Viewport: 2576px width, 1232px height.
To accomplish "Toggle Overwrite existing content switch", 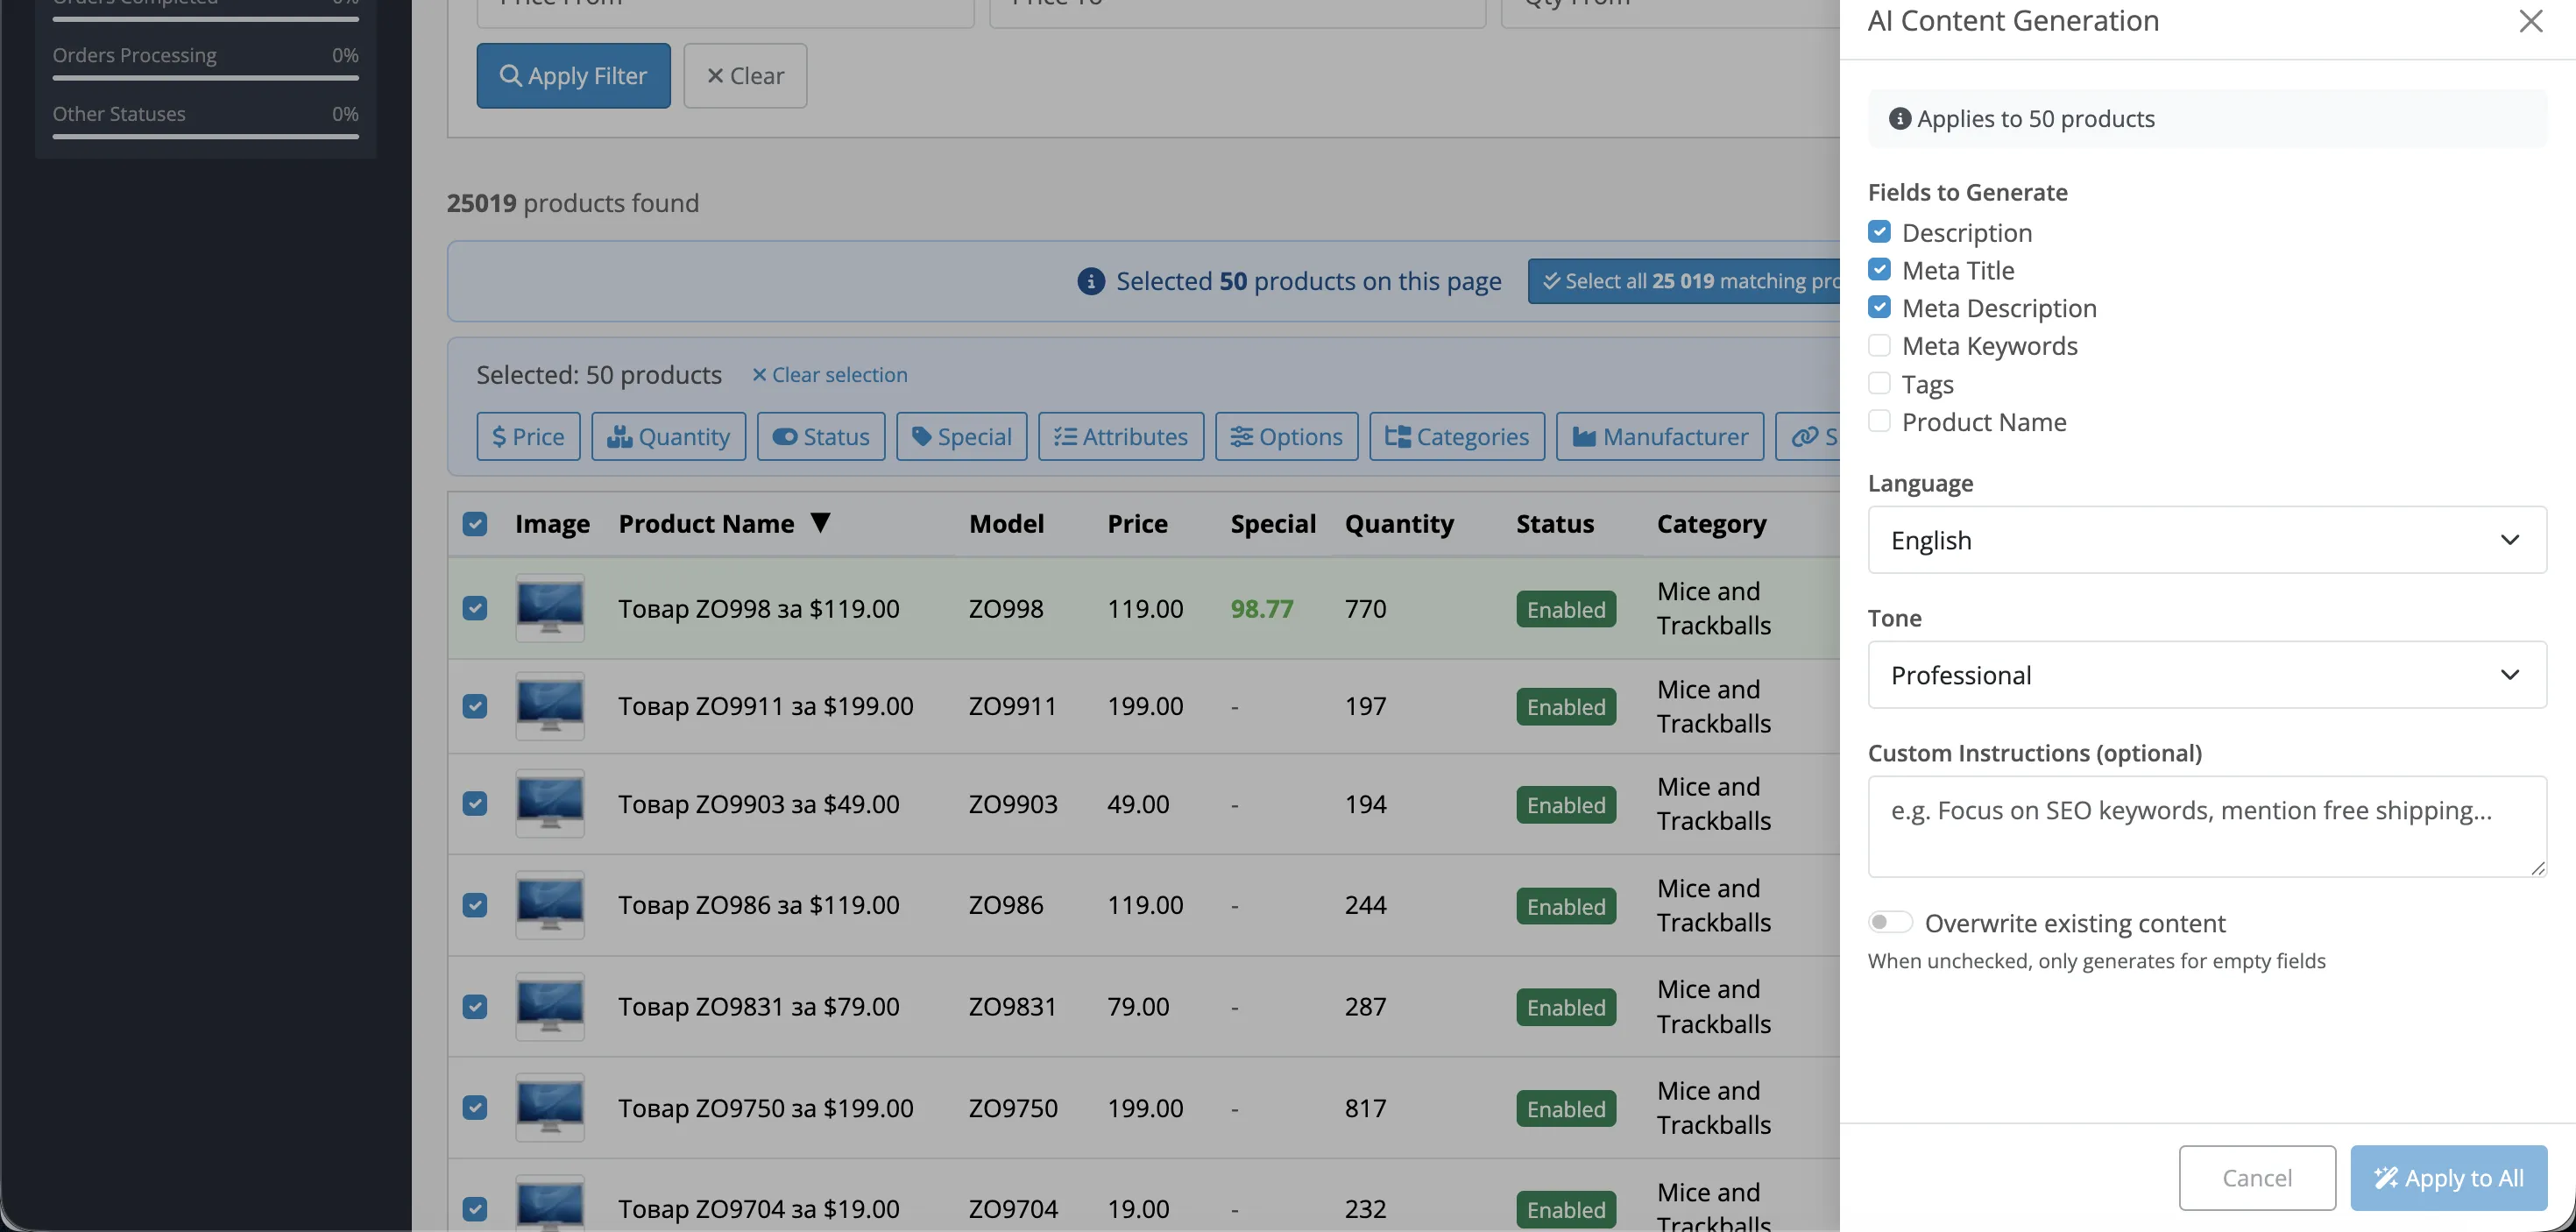I will pyautogui.click(x=1890, y=922).
